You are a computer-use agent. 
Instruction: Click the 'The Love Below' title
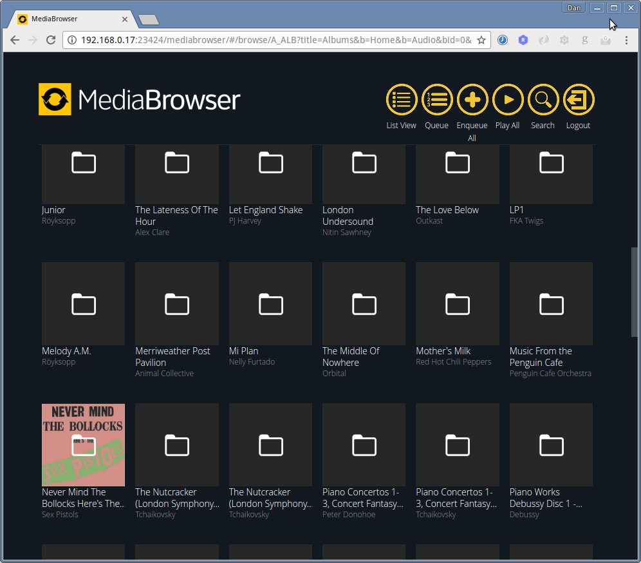(447, 210)
